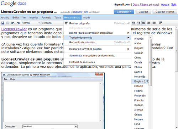This screenshot has height=129, width=178.
Task: Choose Griego translation language
Action: (140, 114)
